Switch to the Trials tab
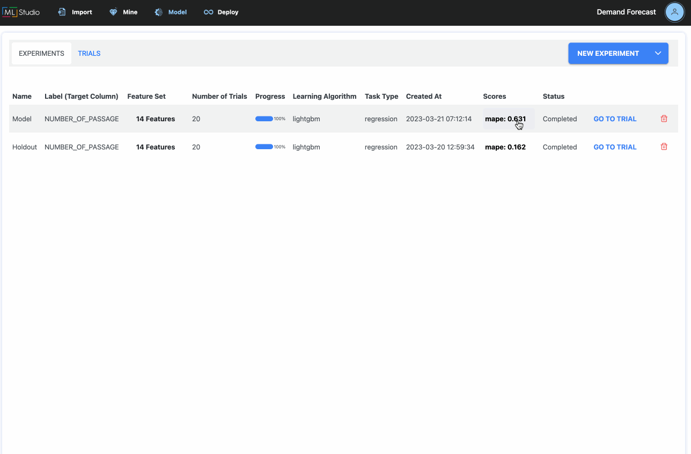This screenshot has height=454, width=691. (x=89, y=53)
